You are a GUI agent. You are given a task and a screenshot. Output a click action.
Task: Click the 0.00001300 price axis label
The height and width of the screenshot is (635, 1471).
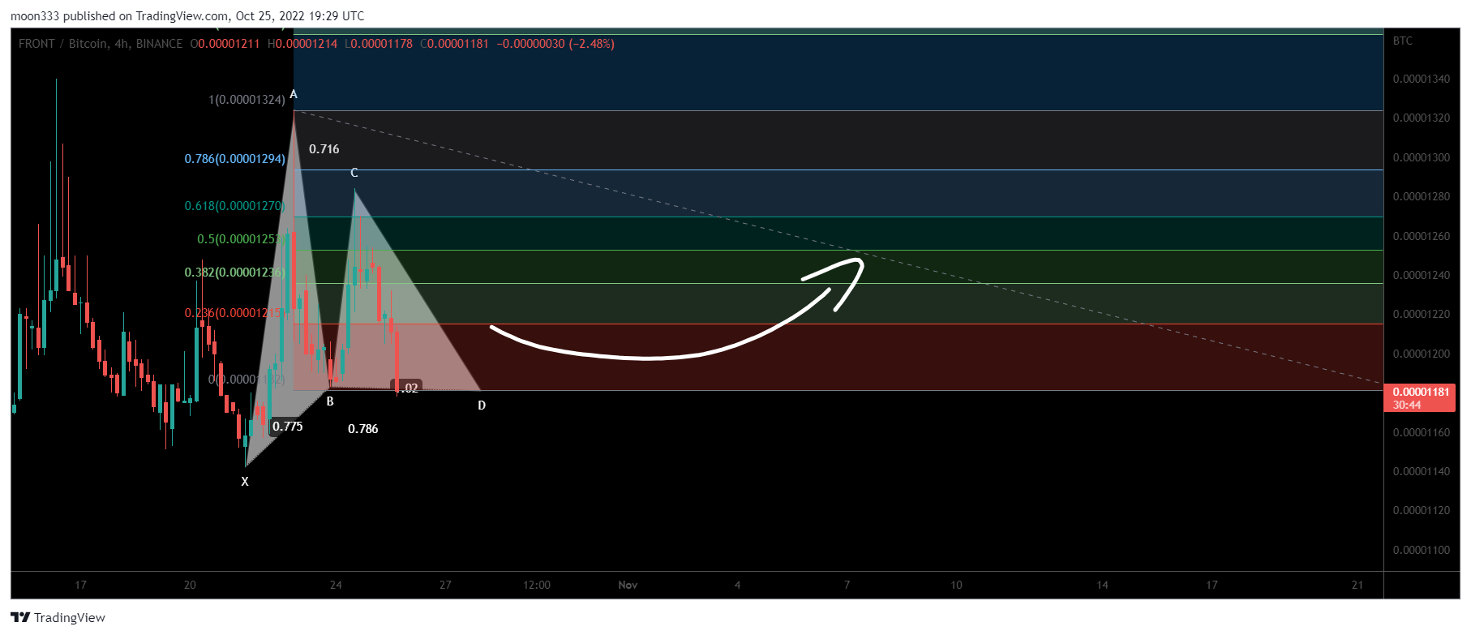click(x=1422, y=157)
